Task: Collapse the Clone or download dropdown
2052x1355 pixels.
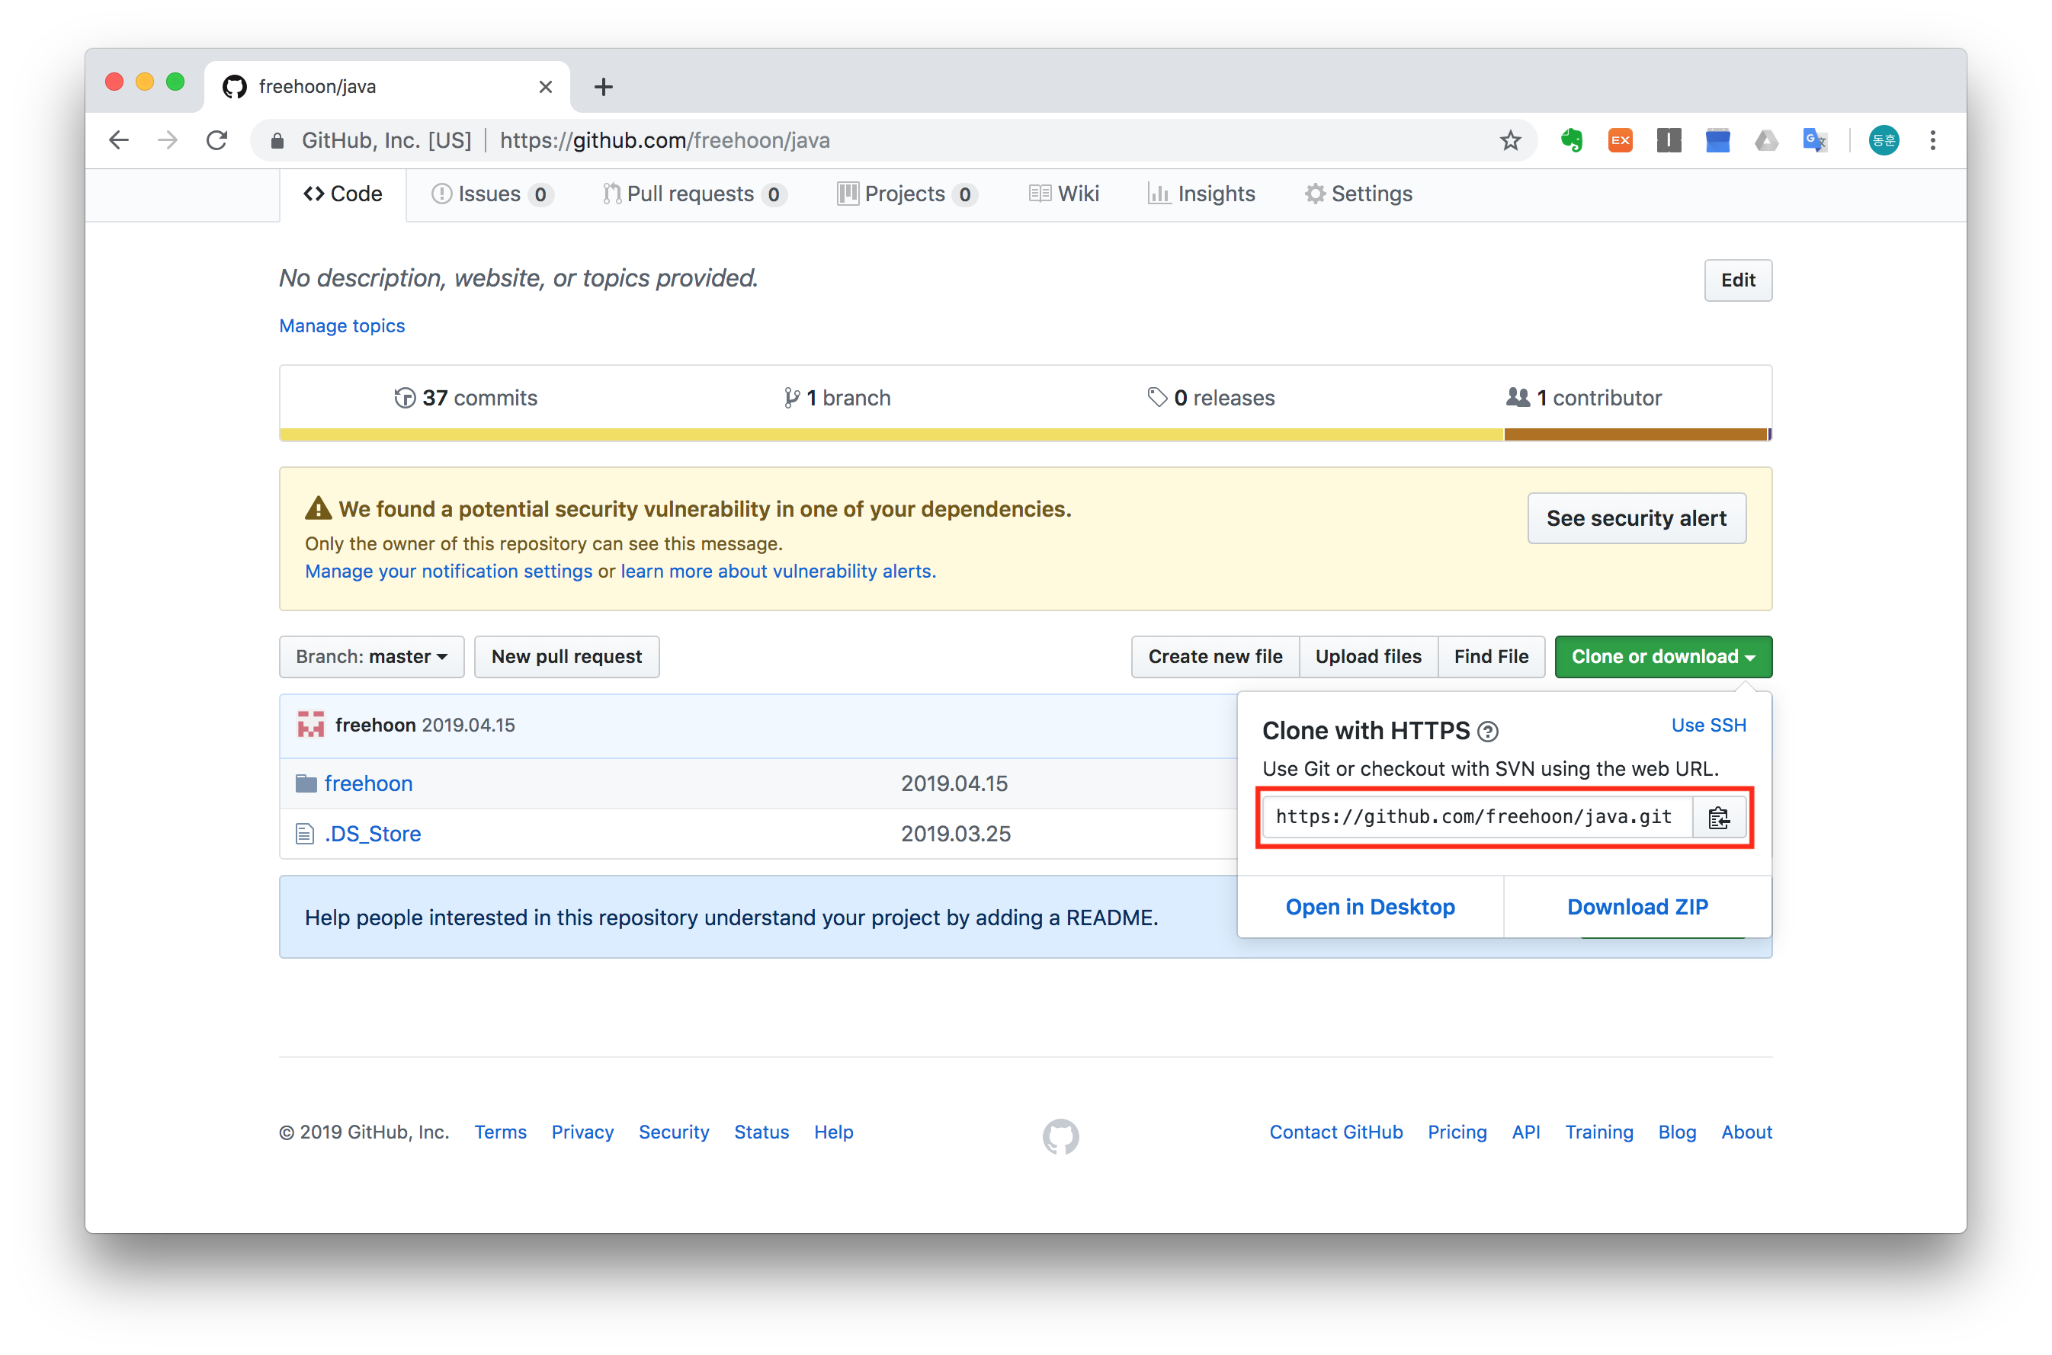Action: click(1662, 657)
